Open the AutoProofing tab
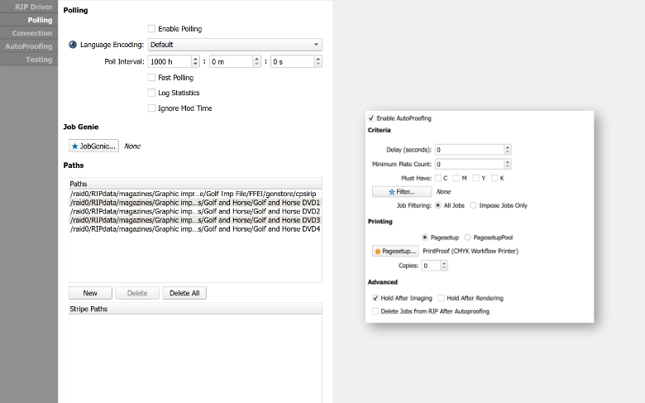The height and width of the screenshot is (403, 645). 29,46
